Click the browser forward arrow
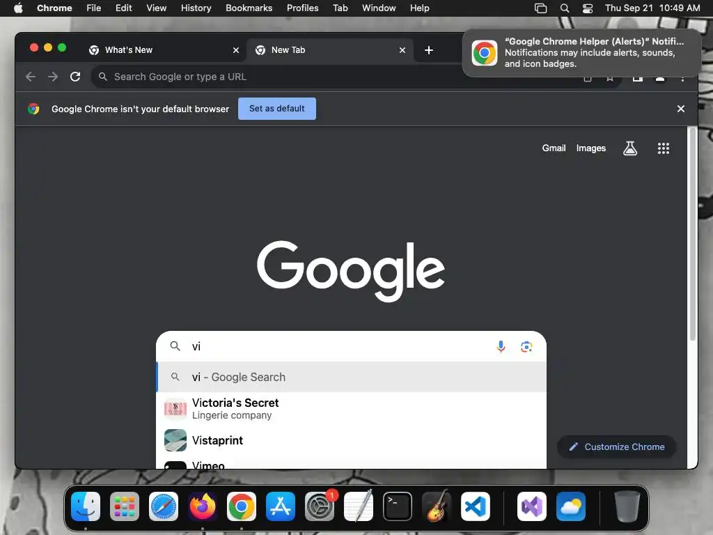Image resolution: width=713 pixels, height=535 pixels. pos(53,77)
